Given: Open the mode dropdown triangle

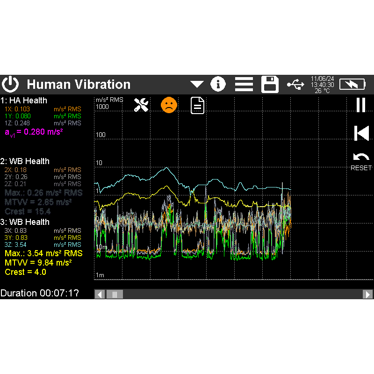Looking at the screenshot, I should click(197, 84).
